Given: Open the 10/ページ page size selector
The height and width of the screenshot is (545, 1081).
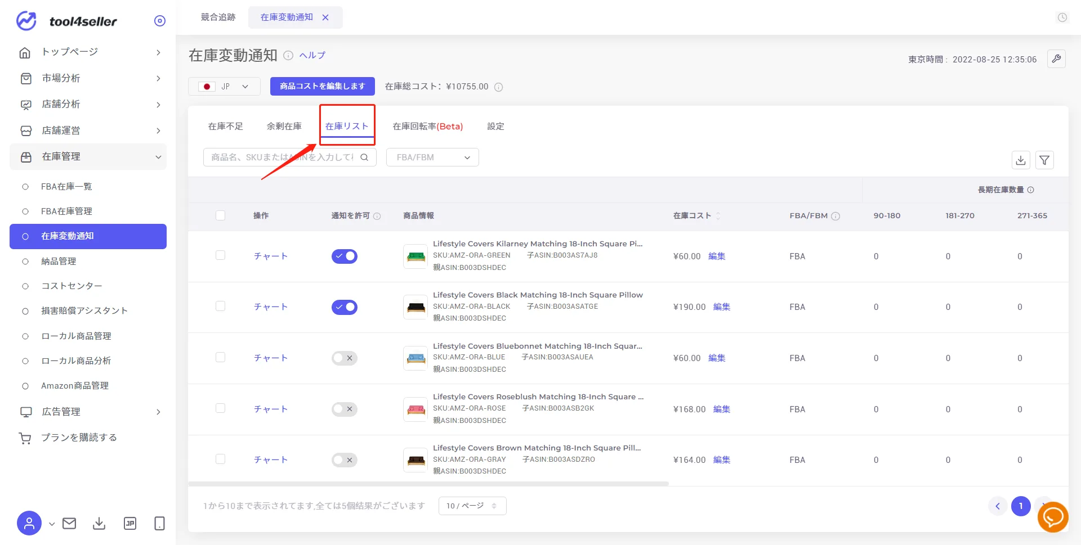Looking at the screenshot, I should pos(472,506).
